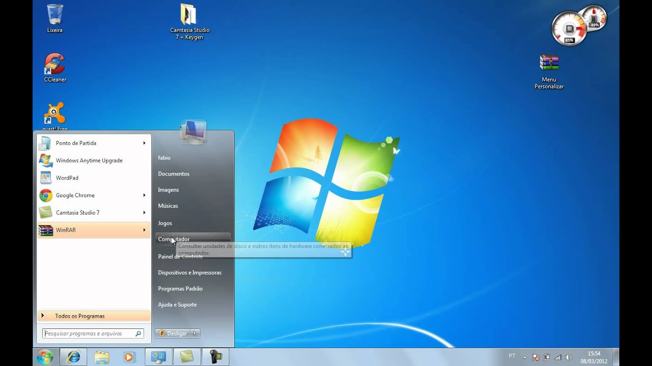Open Ajuda e Suporte

point(177,304)
